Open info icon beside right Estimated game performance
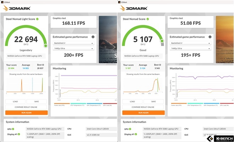Screen dimensions: 234x142 pos(210,37)
